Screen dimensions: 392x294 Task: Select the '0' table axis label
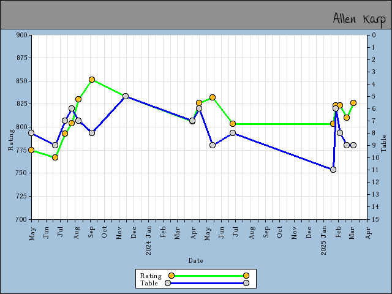(x=374, y=35)
